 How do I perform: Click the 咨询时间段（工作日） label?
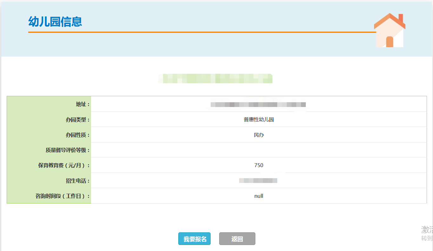(x=62, y=196)
